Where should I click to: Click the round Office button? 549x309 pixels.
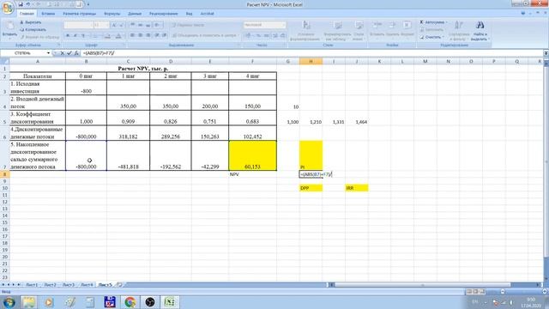pos(8,8)
